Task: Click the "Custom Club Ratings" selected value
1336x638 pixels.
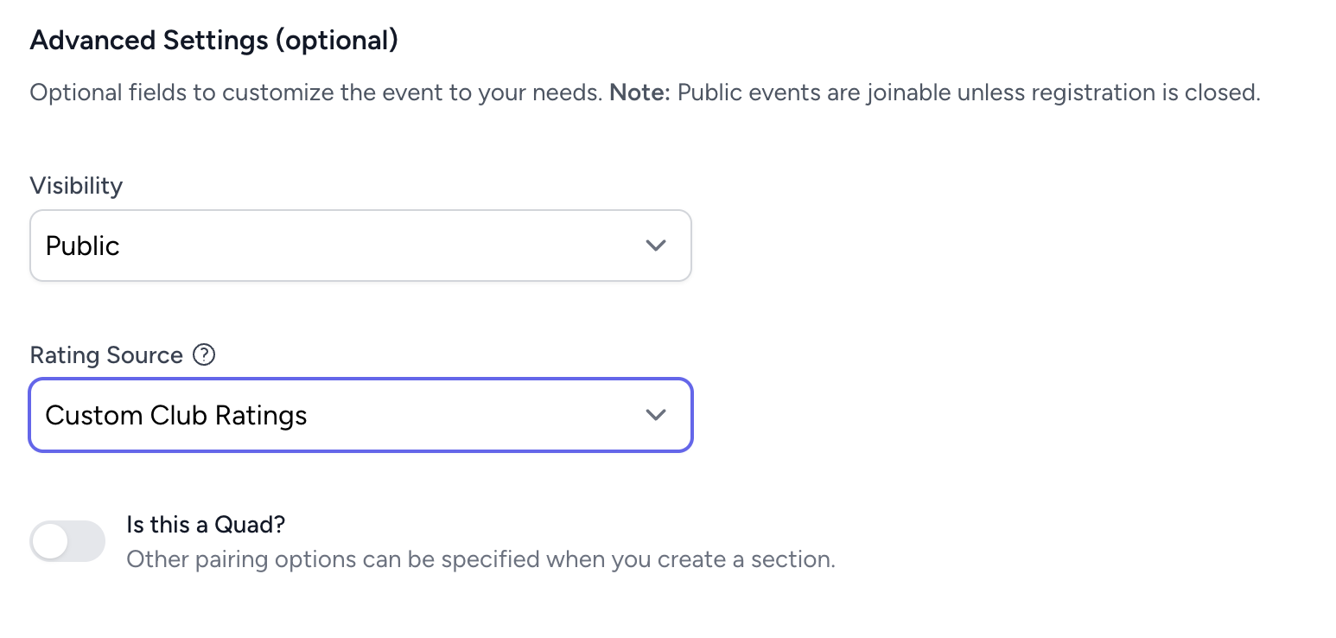Action: click(176, 416)
